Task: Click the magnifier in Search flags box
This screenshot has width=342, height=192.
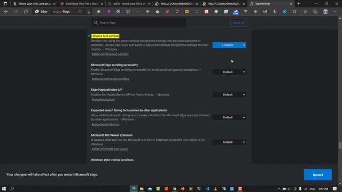Action: click(x=96, y=22)
